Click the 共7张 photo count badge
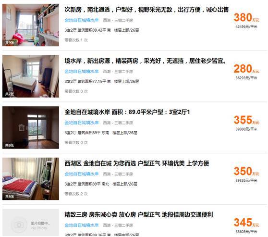 click(10, 94)
